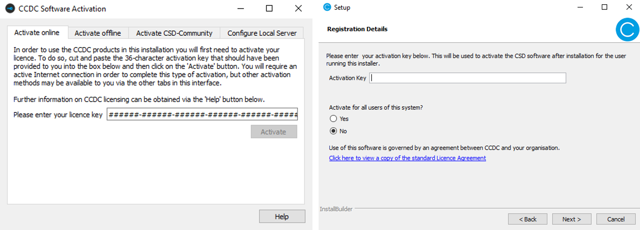640x230 pixels.
Task: Proceed with the Next > button
Action: [x=571, y=219]
